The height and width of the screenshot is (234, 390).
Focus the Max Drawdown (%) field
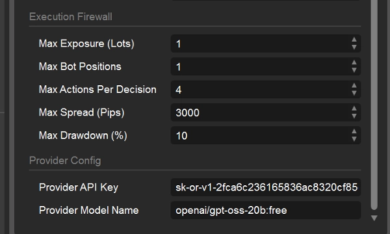pos(261,135)
